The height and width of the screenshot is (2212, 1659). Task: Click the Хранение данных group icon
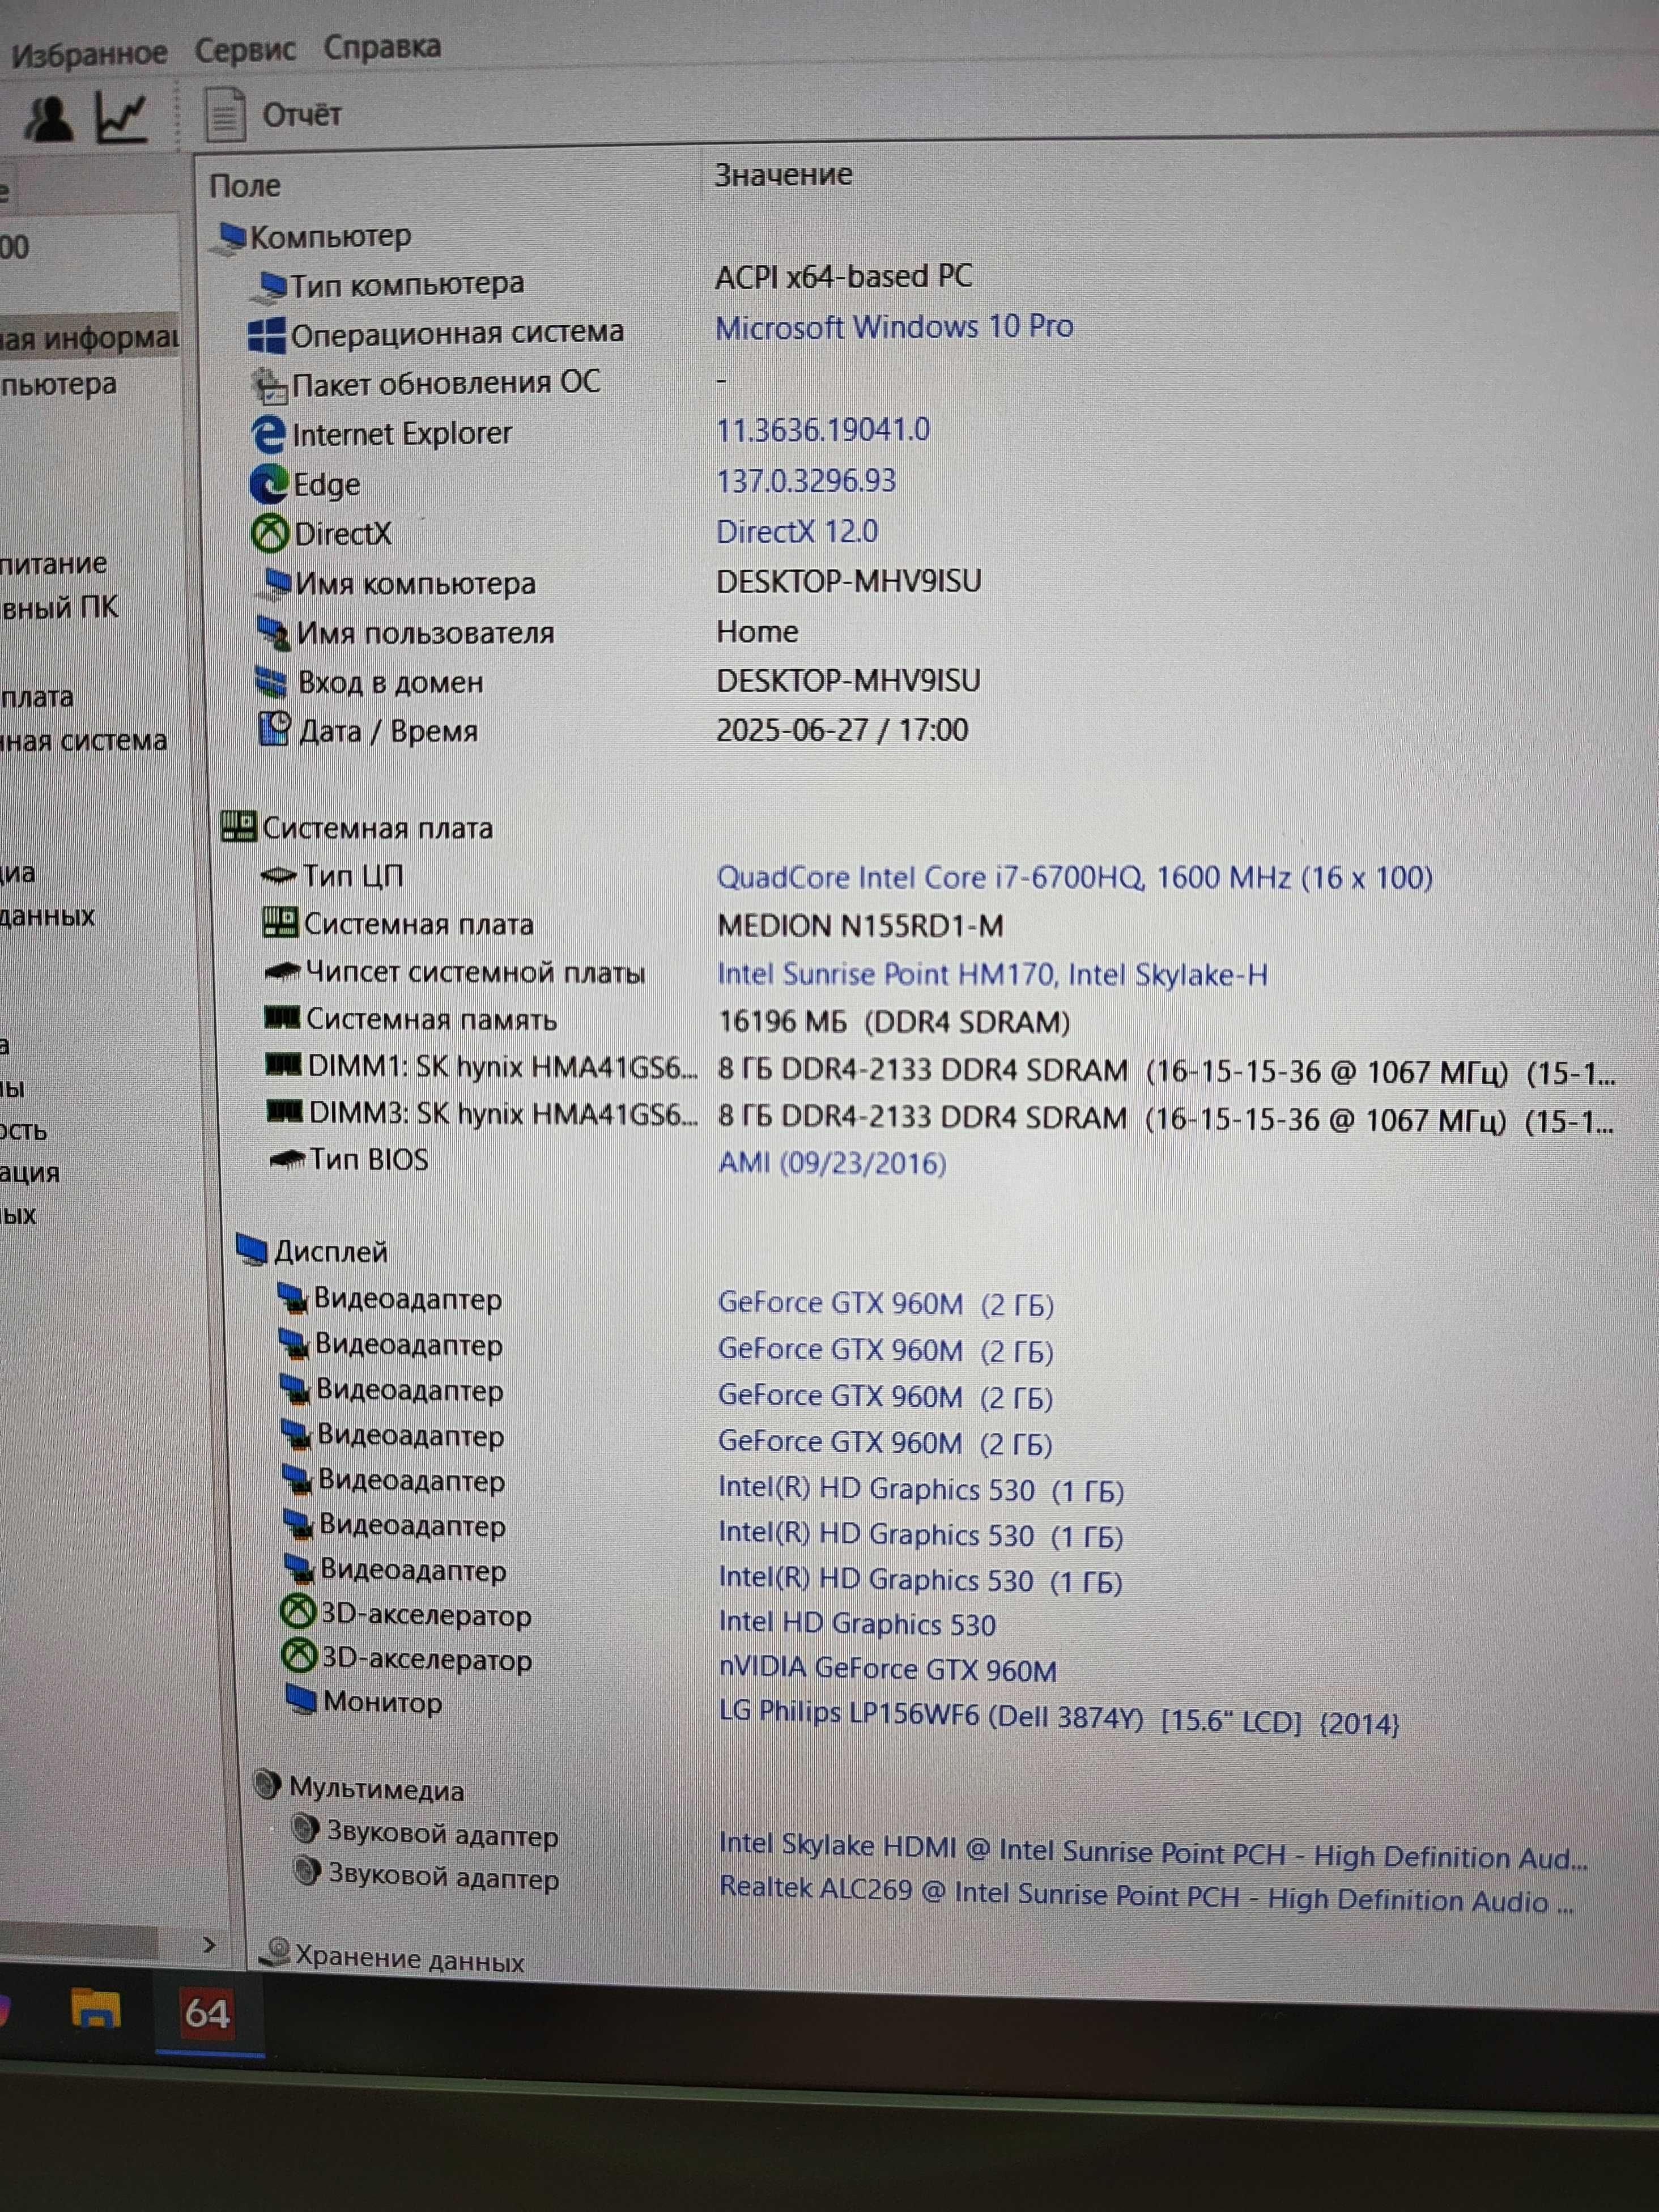pyautogui.click(x=275, y=1952)
